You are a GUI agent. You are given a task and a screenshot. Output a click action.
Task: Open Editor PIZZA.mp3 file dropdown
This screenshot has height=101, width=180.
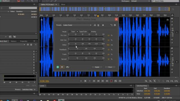click(56, 4)
